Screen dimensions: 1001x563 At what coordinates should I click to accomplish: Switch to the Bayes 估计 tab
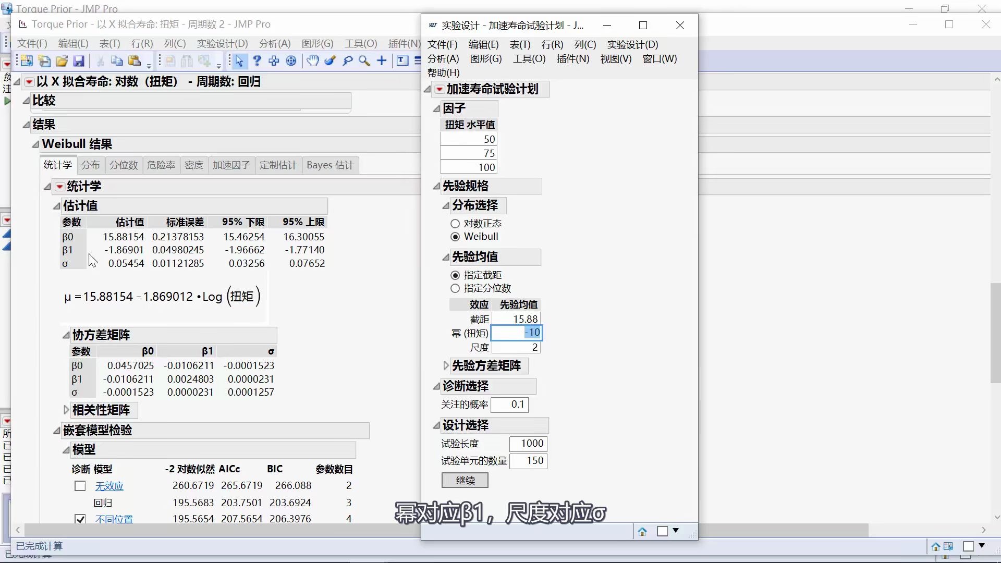[x=329, y=165]
